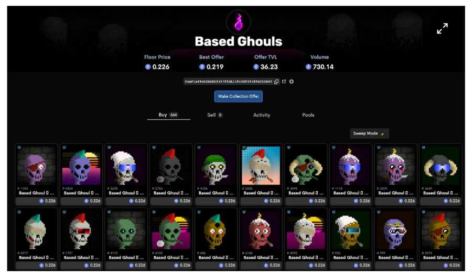Select the ghoul thumbnail with blue pixelated background
This screenshot has width=473, height=277.
pos(261,166)
